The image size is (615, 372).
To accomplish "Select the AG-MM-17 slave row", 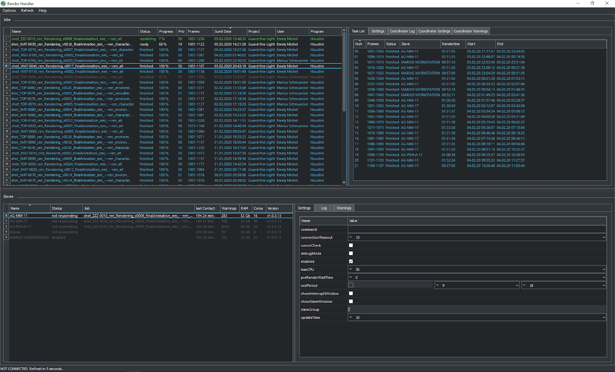I will pyautogui.click(x=18, y=221).
